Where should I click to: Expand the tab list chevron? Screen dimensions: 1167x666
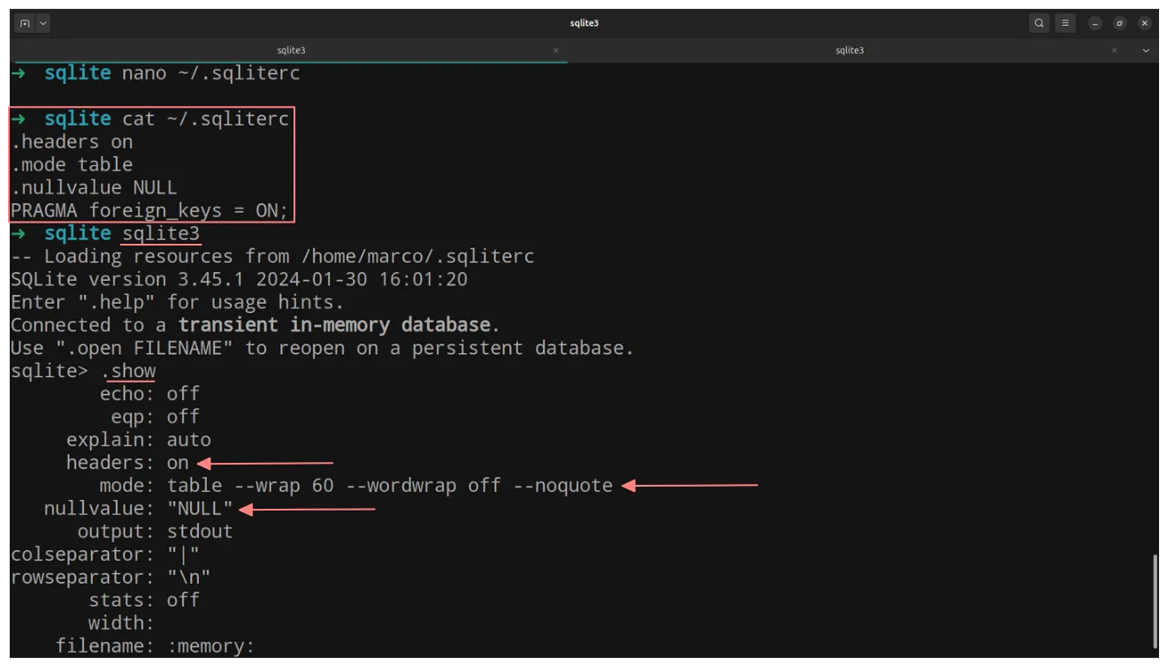coord(1146,50)
